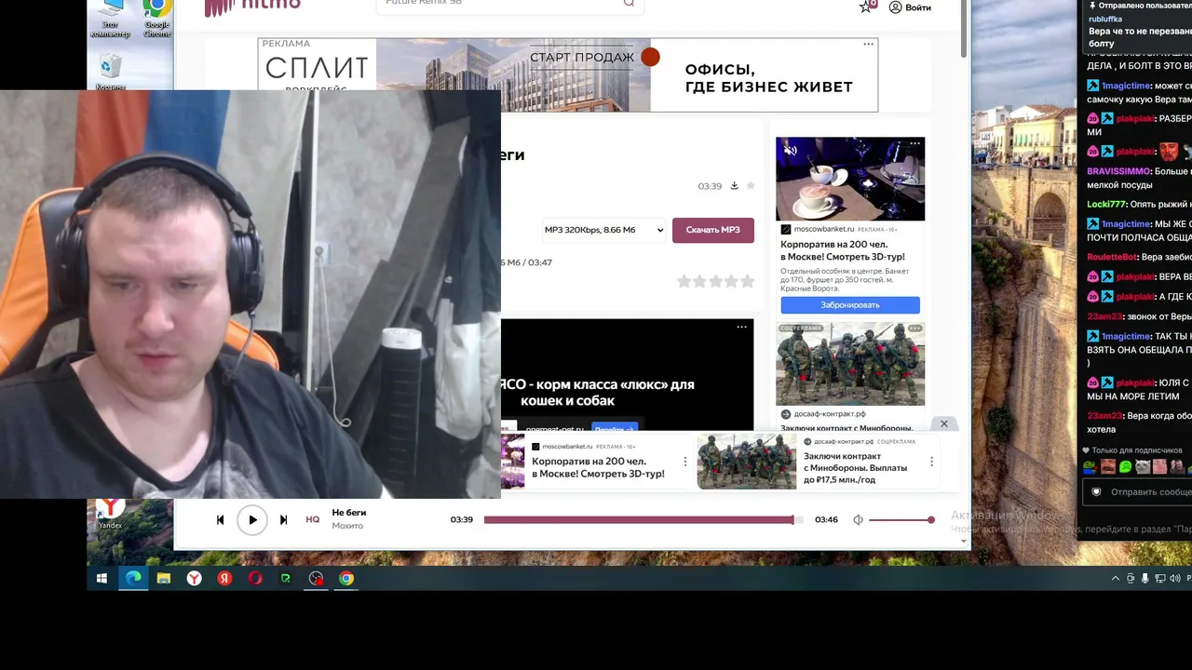Click the Забронировать button
The height and width of the screenshot is (670, 1192).
coord(849,305)
